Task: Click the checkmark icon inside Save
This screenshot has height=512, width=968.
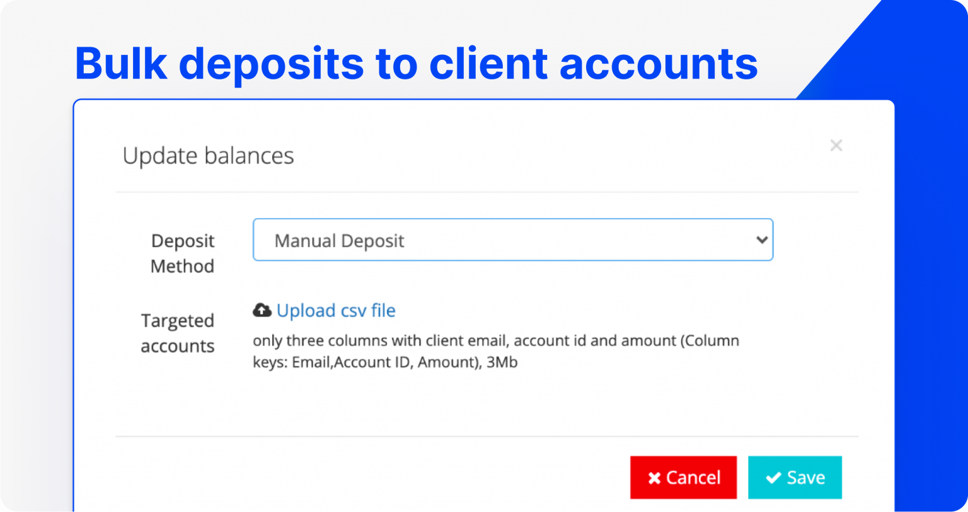Action: coord(773,478)
